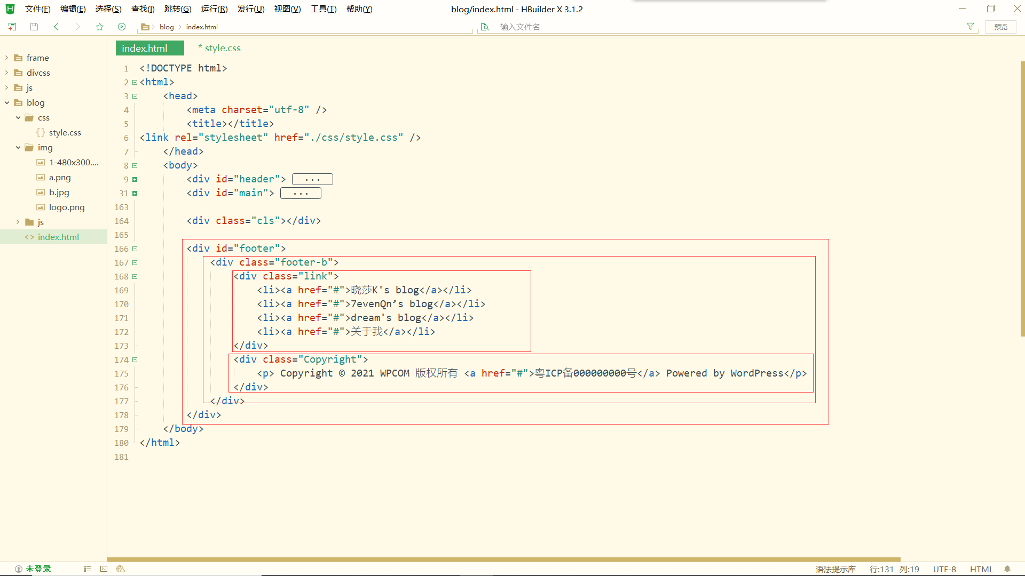Screen dimensions: 1025x576
Task: Switch to the index.html tab
Action: coord(149,48)
